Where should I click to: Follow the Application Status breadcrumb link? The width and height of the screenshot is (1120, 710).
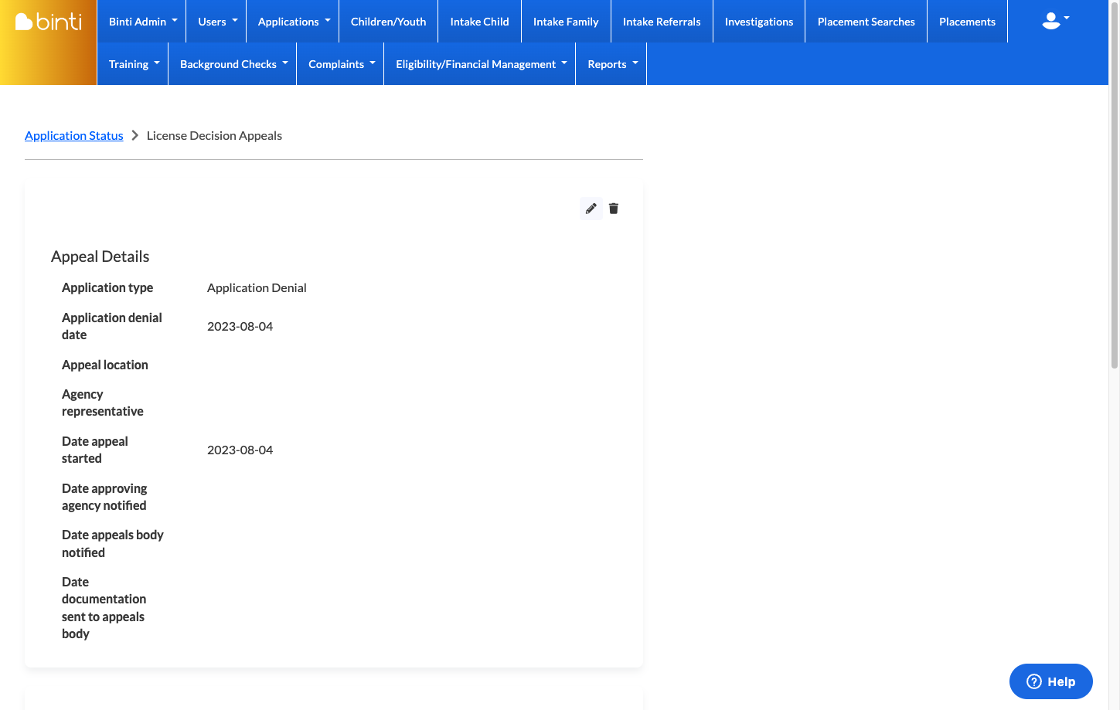pyautogui.click(x=74, y=136)
